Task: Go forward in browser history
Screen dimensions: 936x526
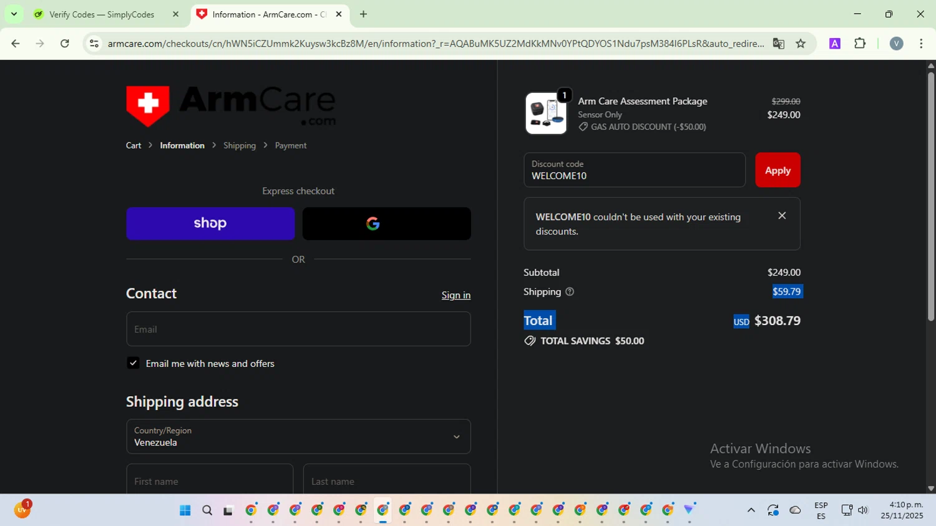Action: pos(40,44)
